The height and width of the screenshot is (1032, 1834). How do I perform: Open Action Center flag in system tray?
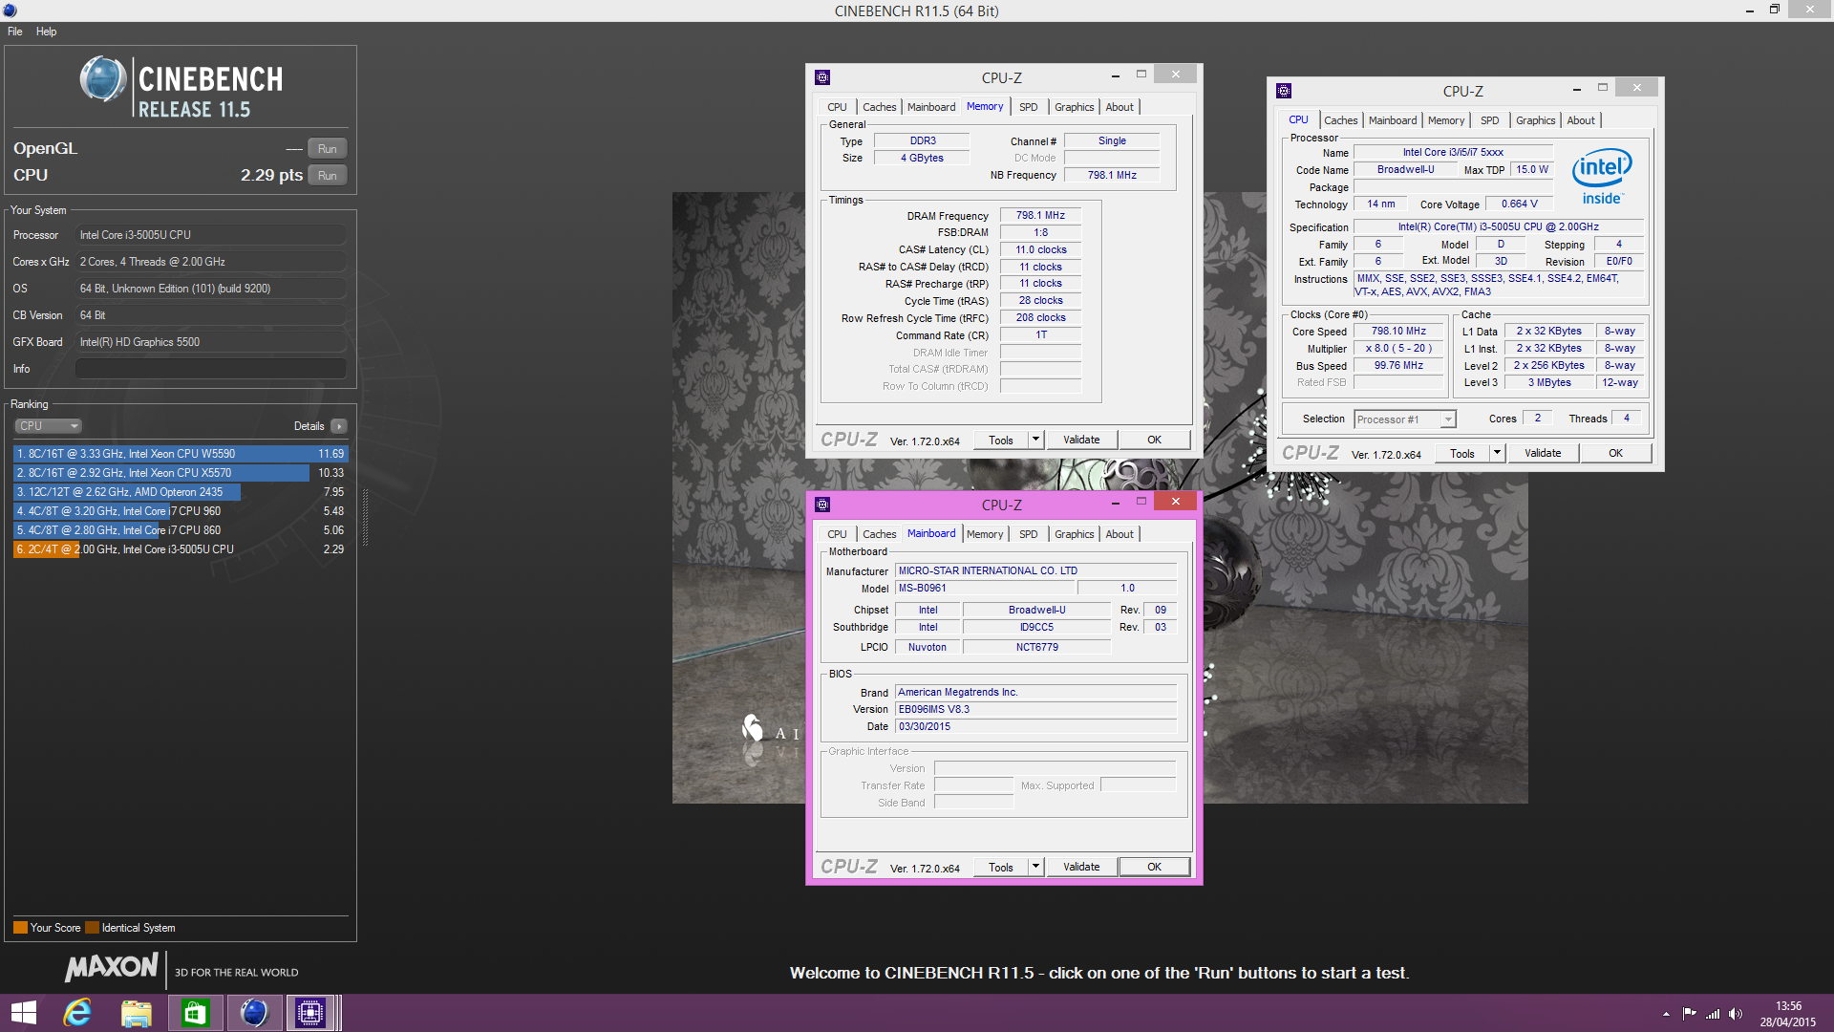tap(1689, 1014)
